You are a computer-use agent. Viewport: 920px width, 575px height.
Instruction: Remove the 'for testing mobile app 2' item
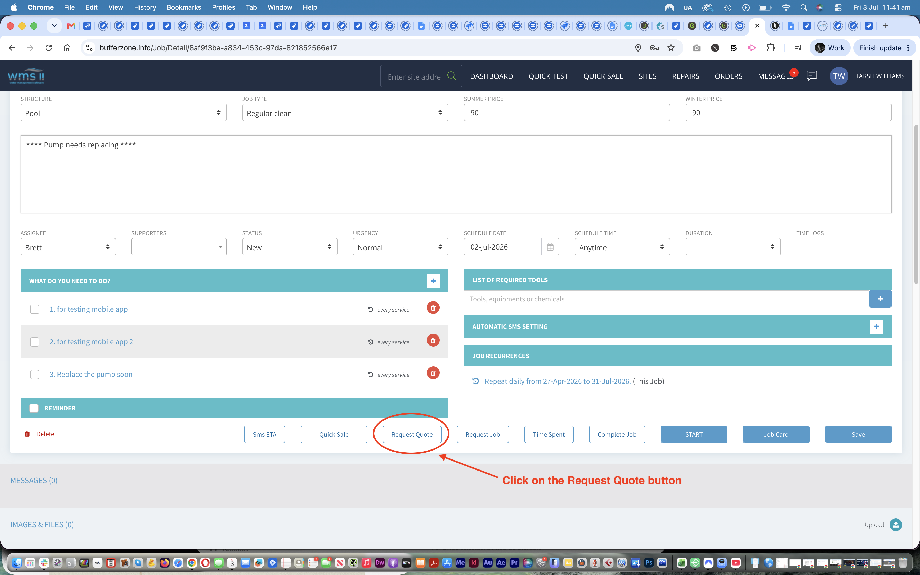[x=433, y=340]
